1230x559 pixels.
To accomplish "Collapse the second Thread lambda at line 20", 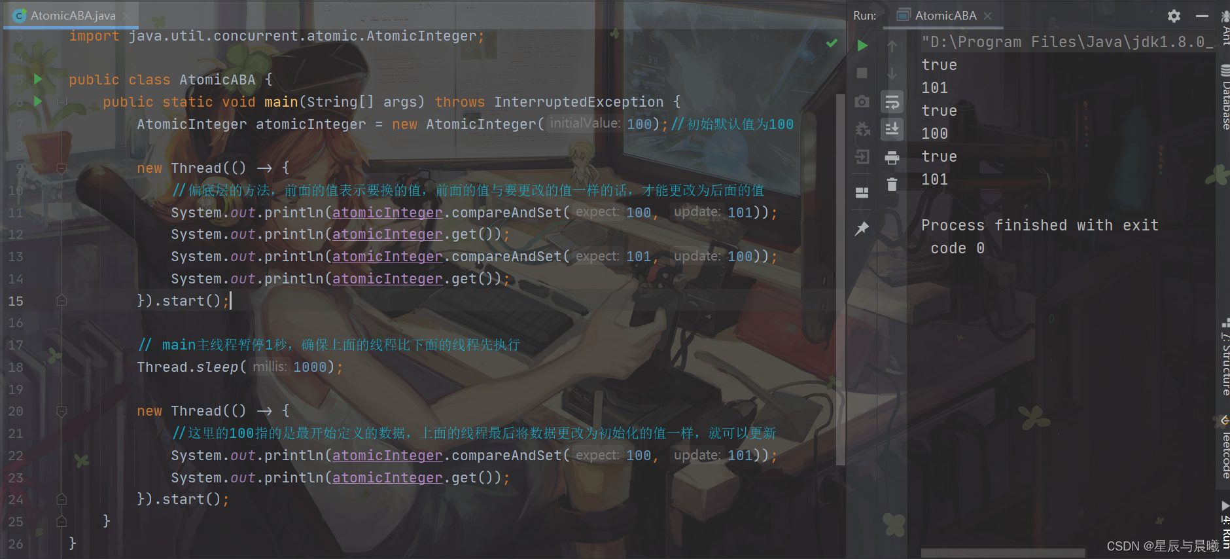I will coord(61,411).
